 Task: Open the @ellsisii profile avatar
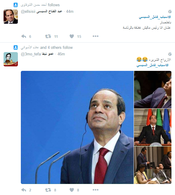tap(11, 17)
